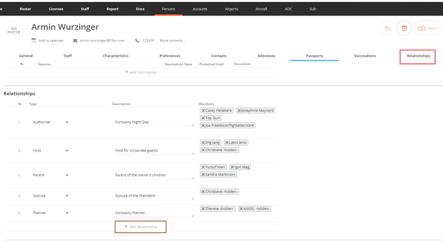Screen dimensions: 443x243
Task: Switch to the Staff profile tab
Action: (68, 55)
